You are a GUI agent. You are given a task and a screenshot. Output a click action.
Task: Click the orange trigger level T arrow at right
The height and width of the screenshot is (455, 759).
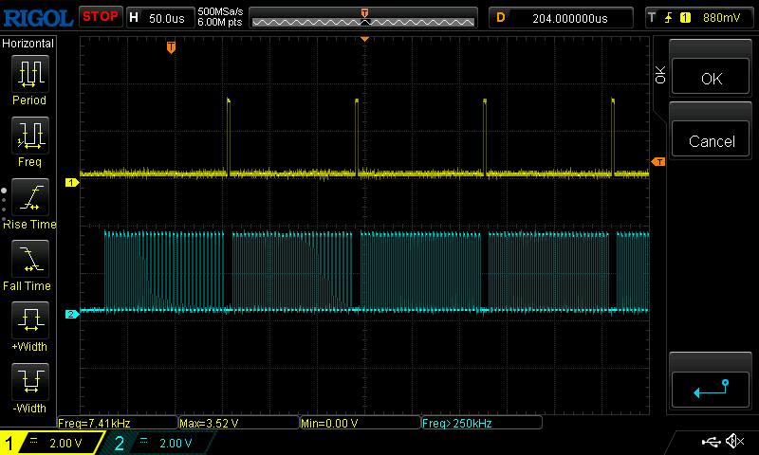pos(657,162)
